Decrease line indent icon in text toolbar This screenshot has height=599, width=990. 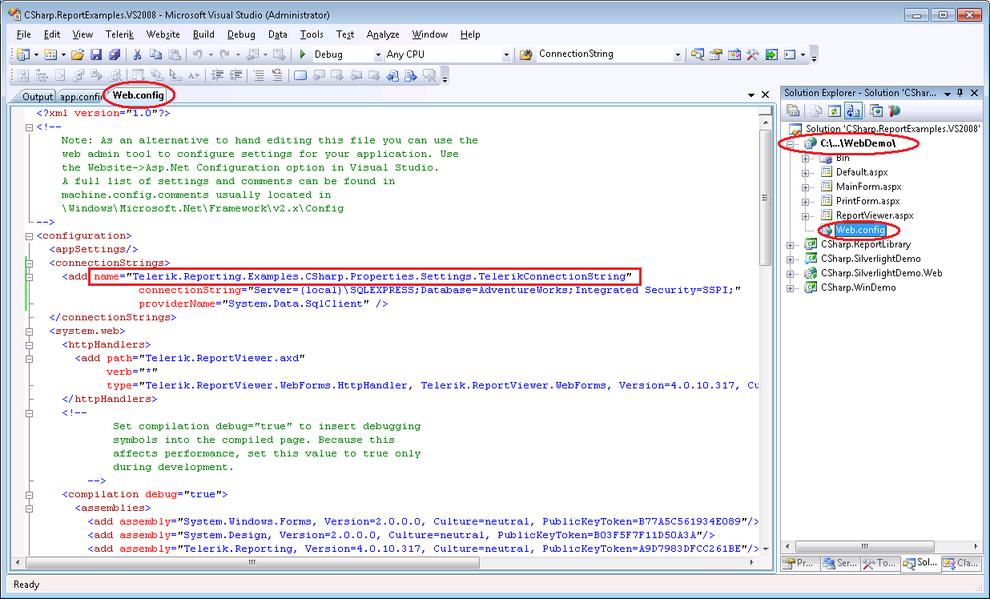point(217,75)
